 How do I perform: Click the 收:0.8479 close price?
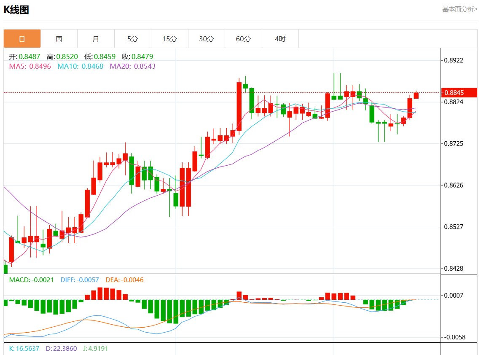(x=137, y=56)
